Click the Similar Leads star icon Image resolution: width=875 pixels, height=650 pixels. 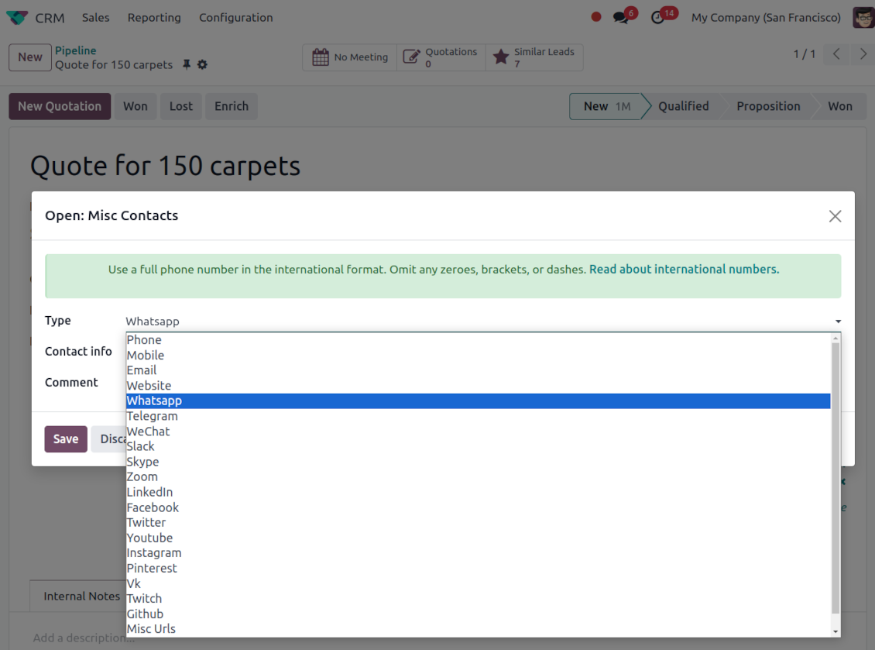[501, 57]
